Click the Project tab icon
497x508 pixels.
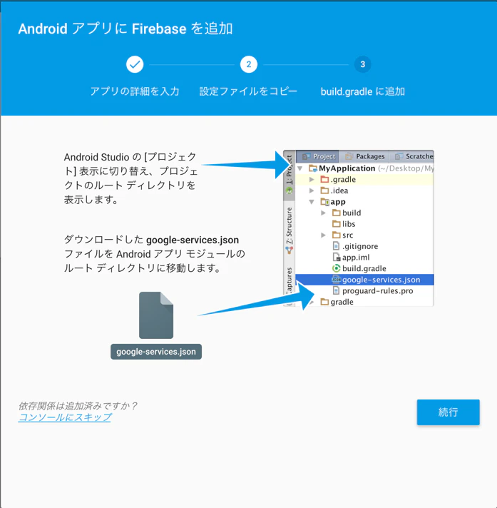tap(307, 156)
